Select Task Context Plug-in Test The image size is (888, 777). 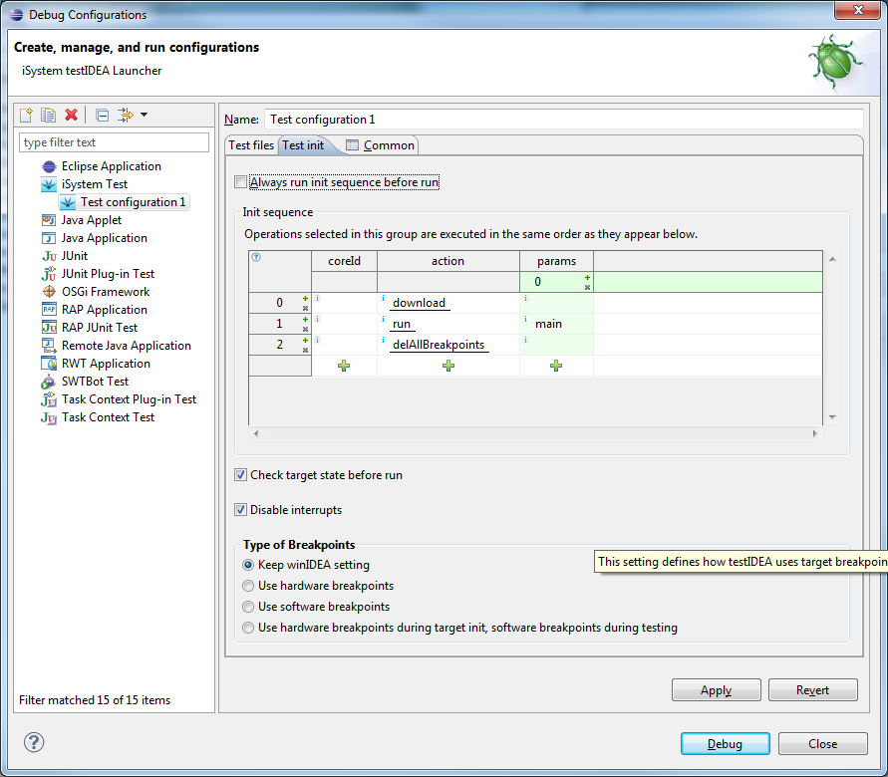[x=129, y=399]
